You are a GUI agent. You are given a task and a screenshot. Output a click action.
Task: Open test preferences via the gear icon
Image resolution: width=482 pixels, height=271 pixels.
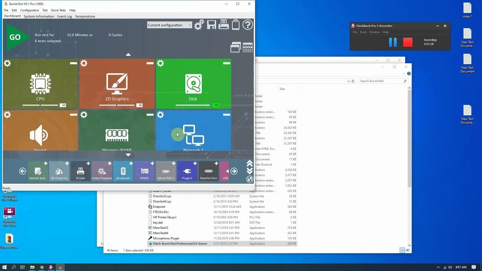[199, 24]
